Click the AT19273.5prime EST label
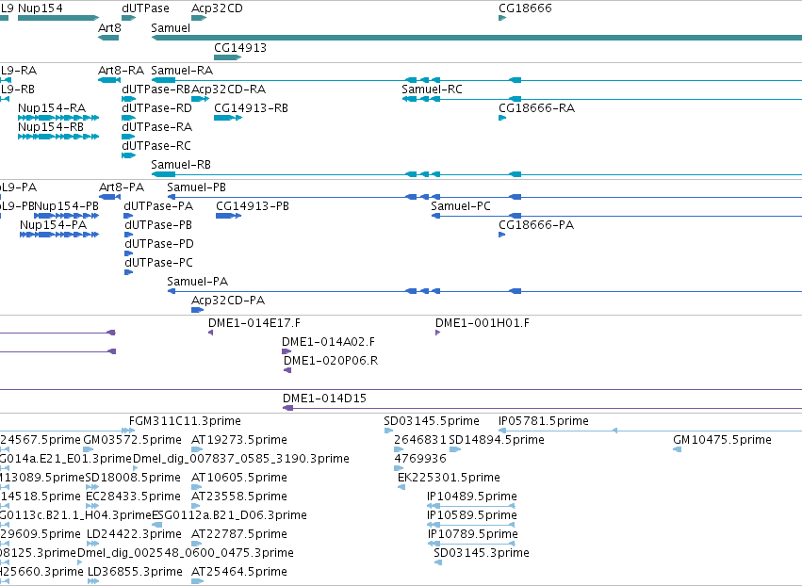Screen dimensions: 802x586 239,440
